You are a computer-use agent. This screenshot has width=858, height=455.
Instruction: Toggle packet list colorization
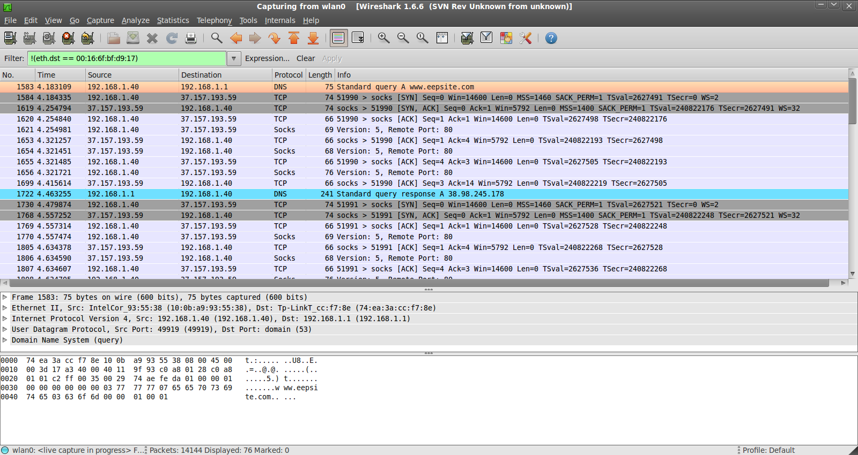click(338, 38)
